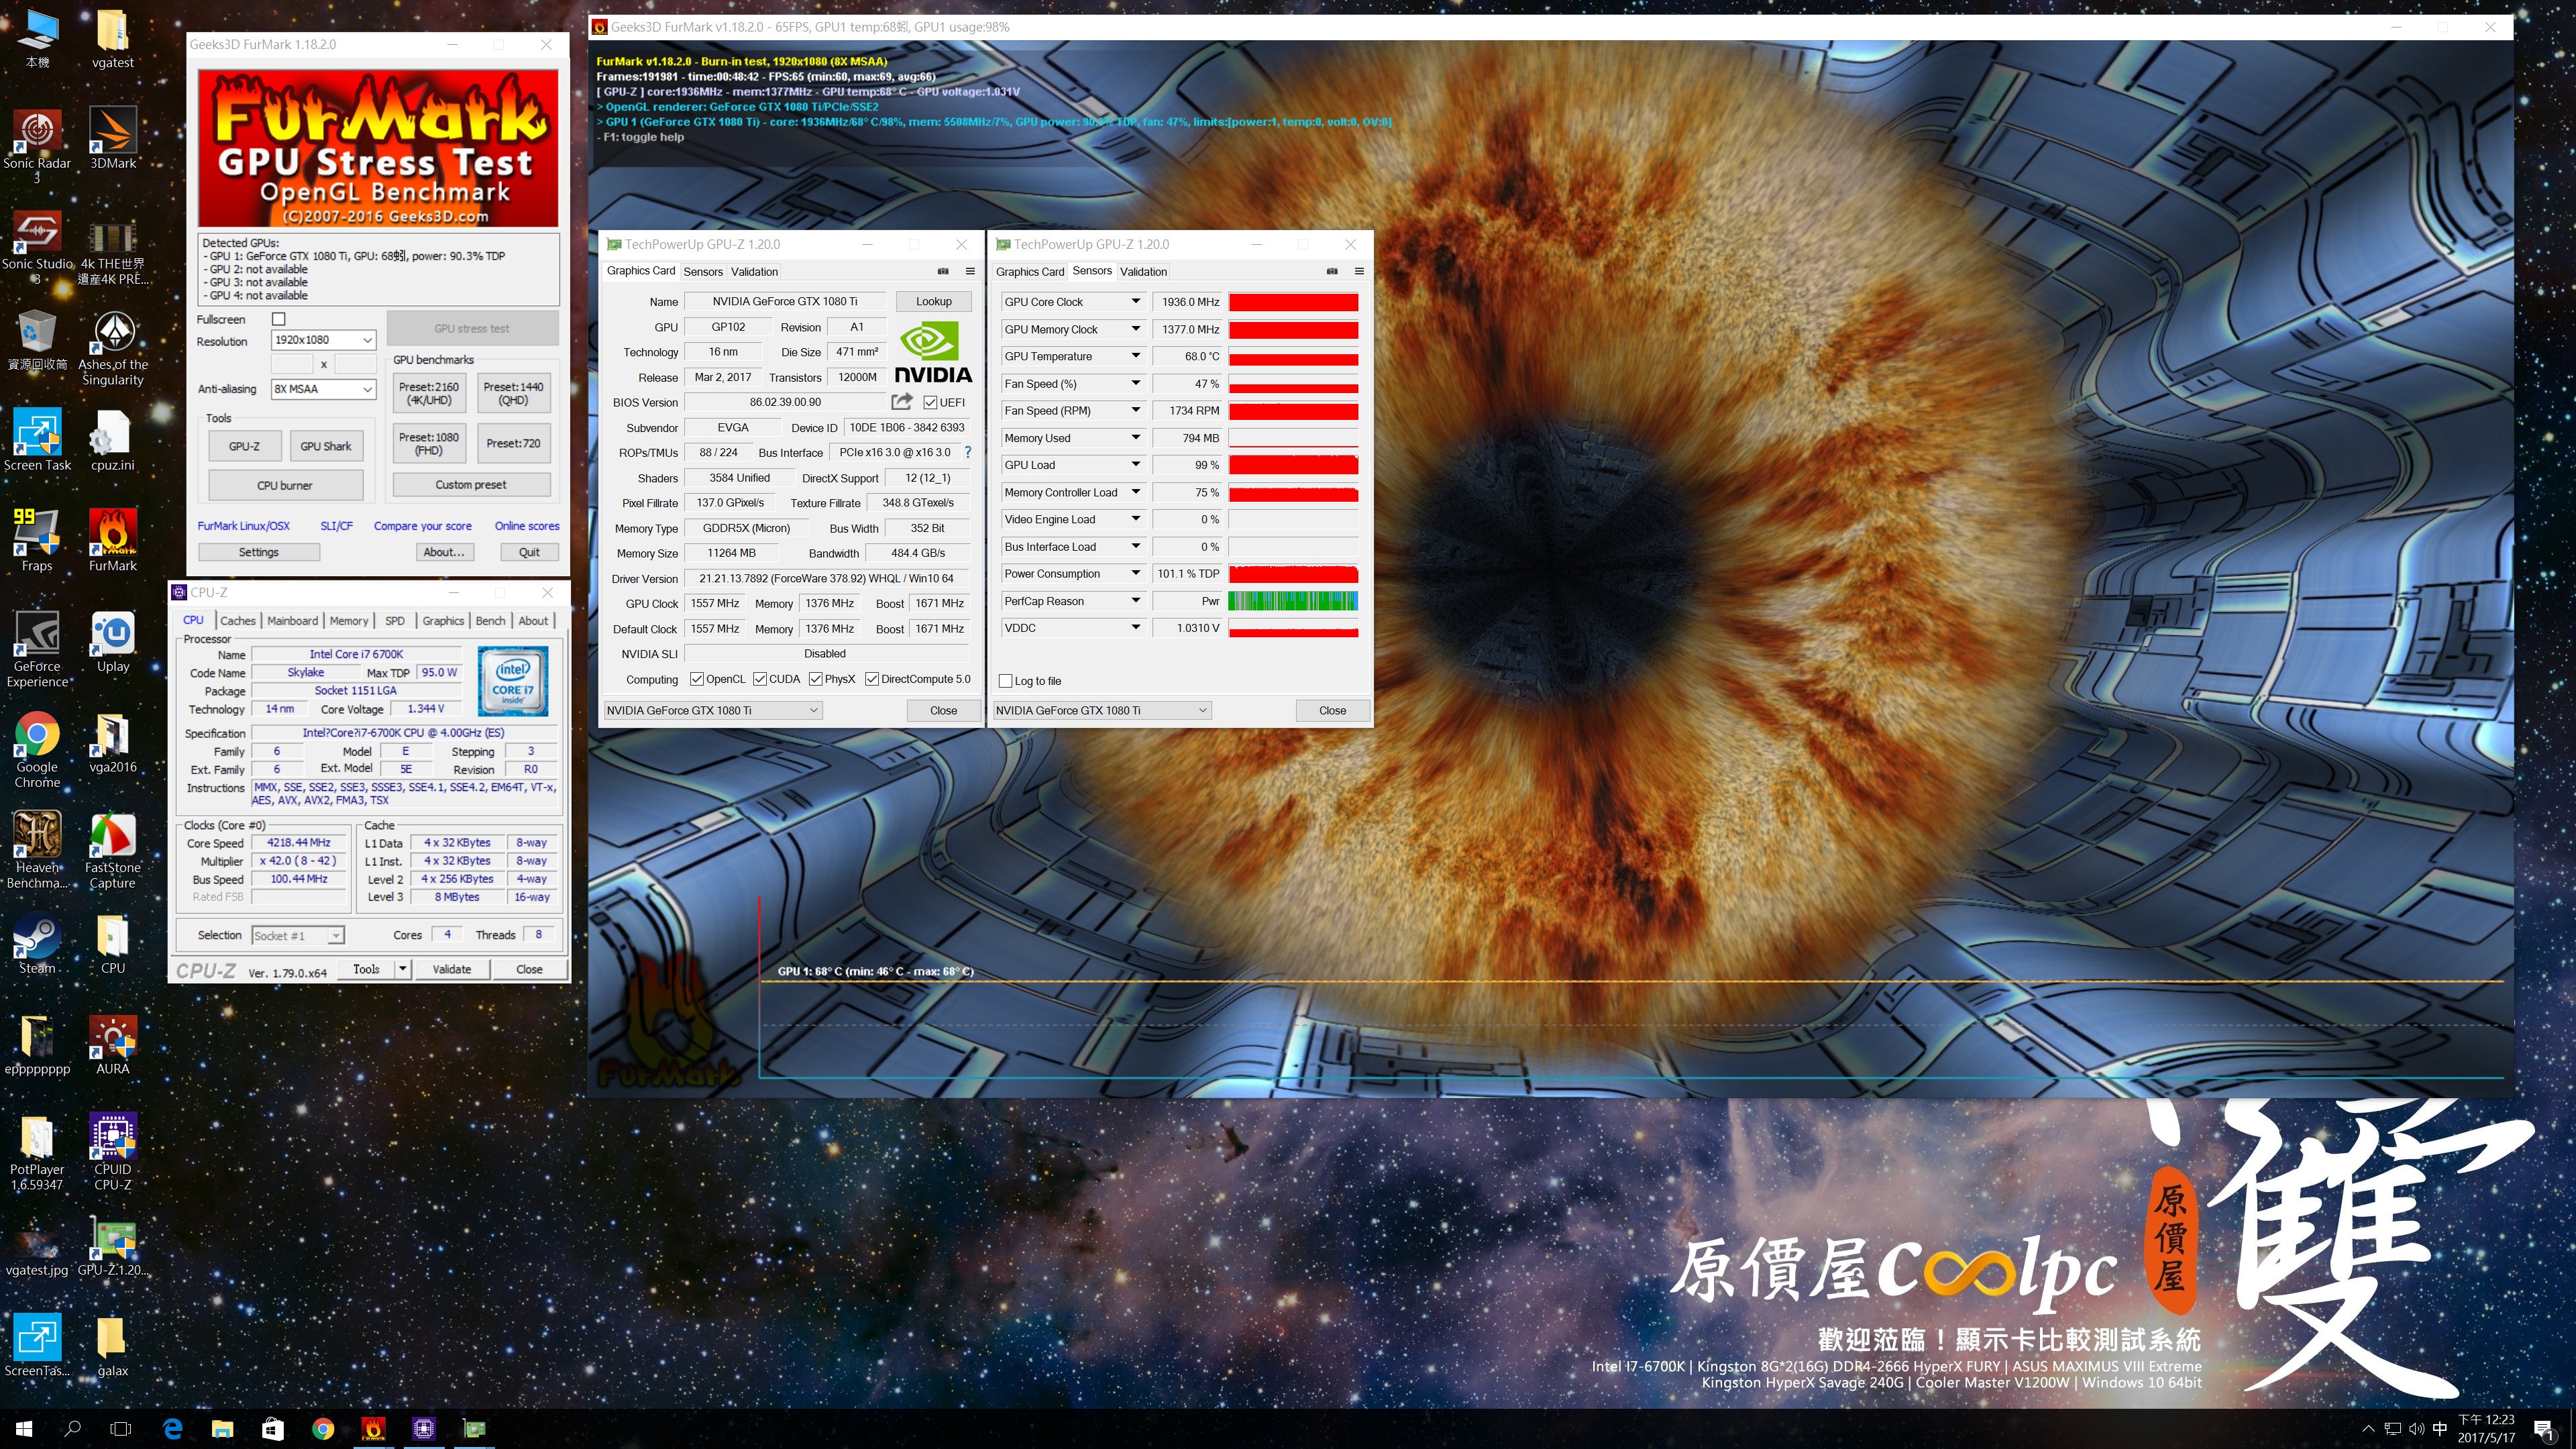Expand the GPU Core Clock sensor dropdown

(1136, 301)
